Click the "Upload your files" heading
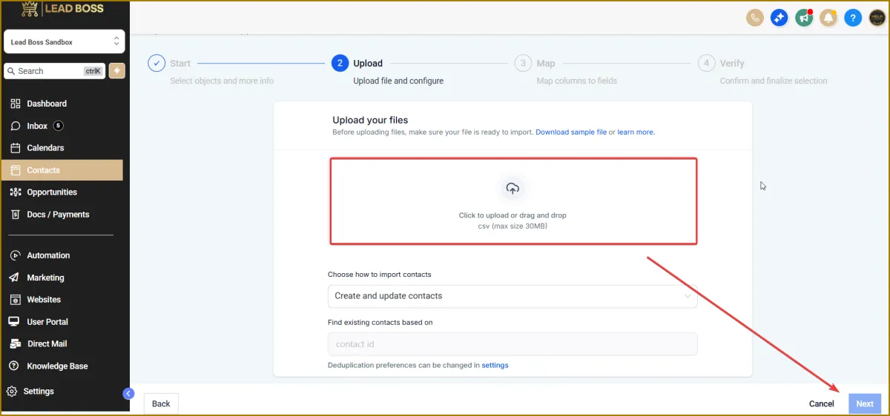The width and height of the screenshot is (890, 416). tap(370, 120)
